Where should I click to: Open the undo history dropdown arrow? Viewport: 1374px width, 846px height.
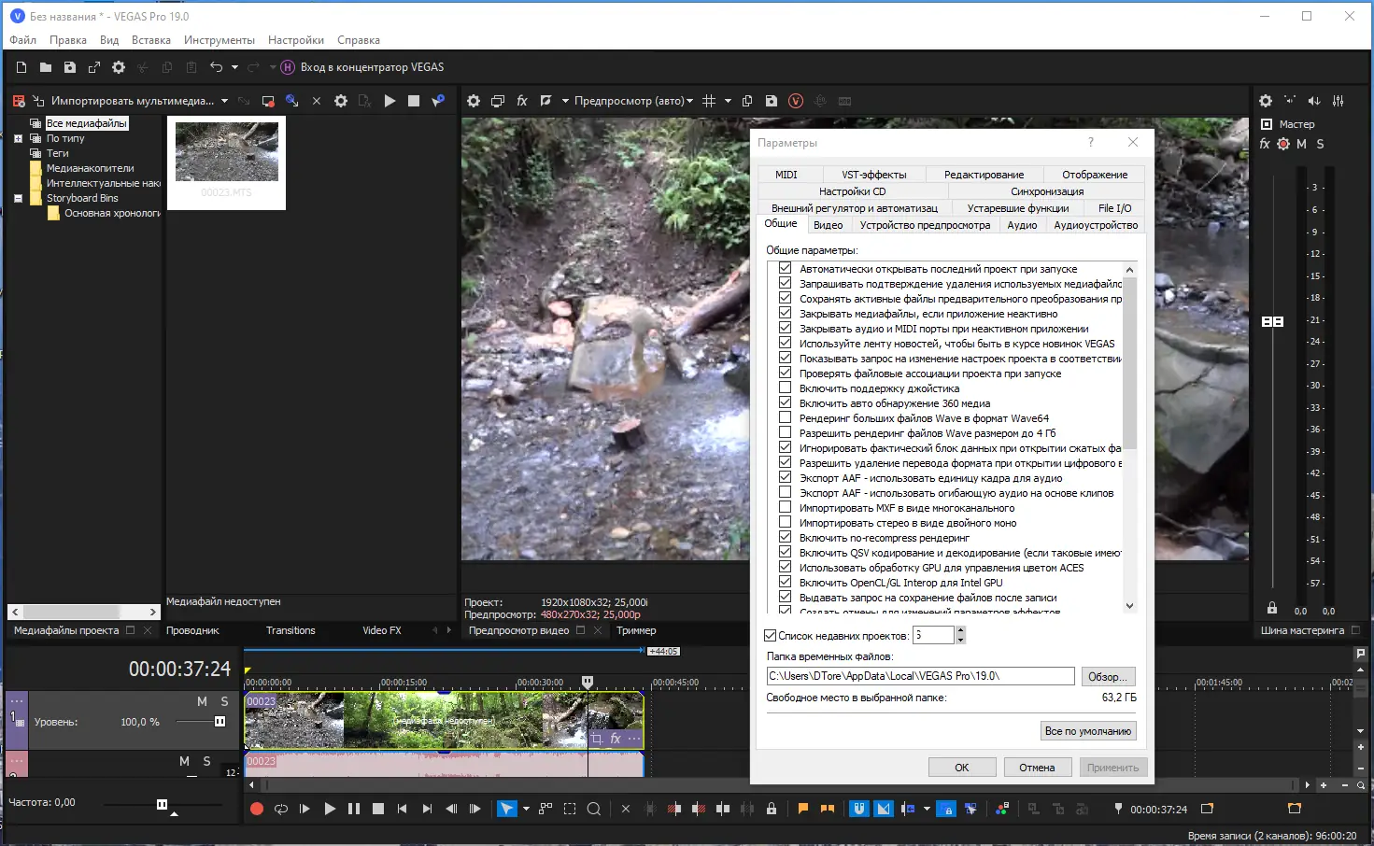[x=234, y=67]
